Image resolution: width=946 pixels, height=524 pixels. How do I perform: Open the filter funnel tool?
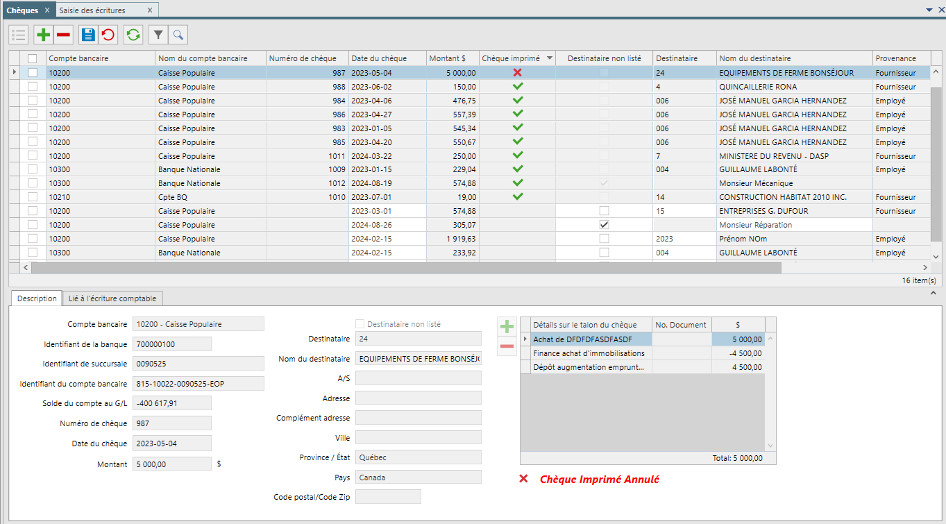158,35
